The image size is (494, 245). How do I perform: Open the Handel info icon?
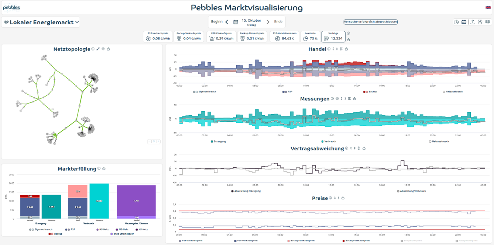pyautogui.click(x=329, y=49)
